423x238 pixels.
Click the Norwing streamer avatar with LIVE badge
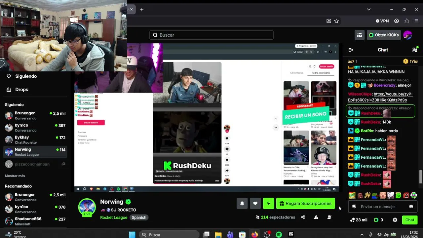coord(87,207)
